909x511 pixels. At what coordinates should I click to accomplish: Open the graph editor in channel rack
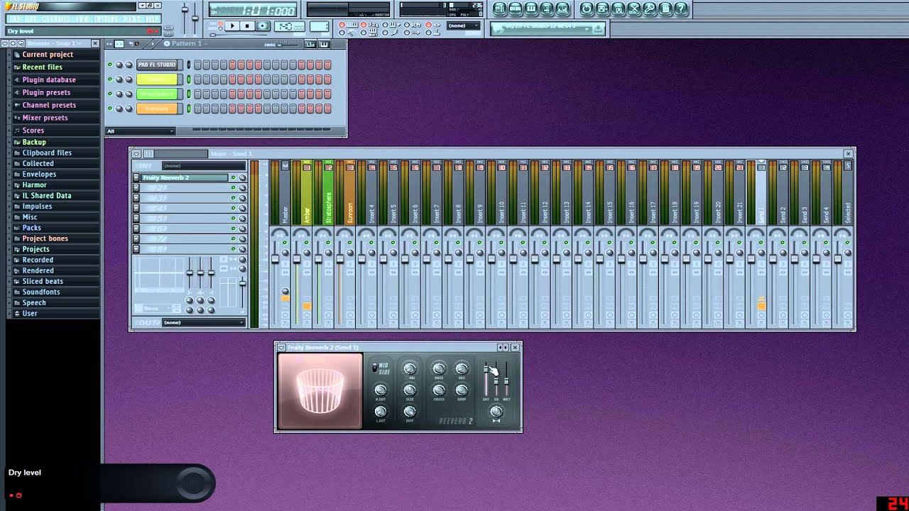click(310, 44)
